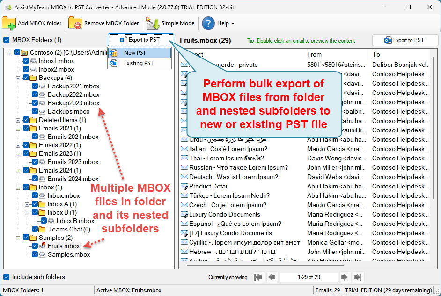Viewport: 441px width, 296px height.
Task: Jump to the last page of emails
Action: coord(358,277)
